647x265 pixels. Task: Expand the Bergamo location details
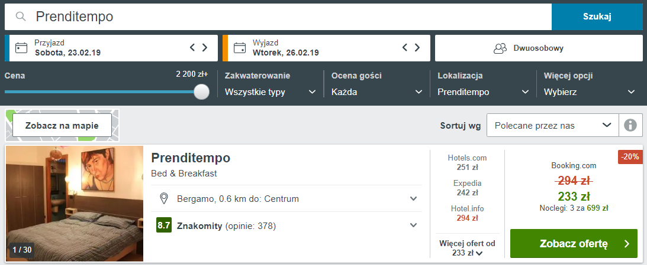coord(414,199)
